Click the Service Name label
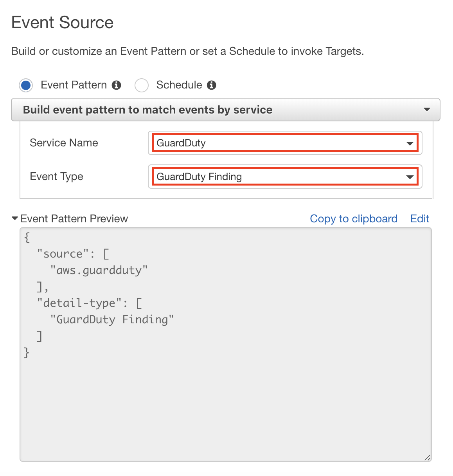The height and width of the screenshot is (476, 453). pos(64,142)
